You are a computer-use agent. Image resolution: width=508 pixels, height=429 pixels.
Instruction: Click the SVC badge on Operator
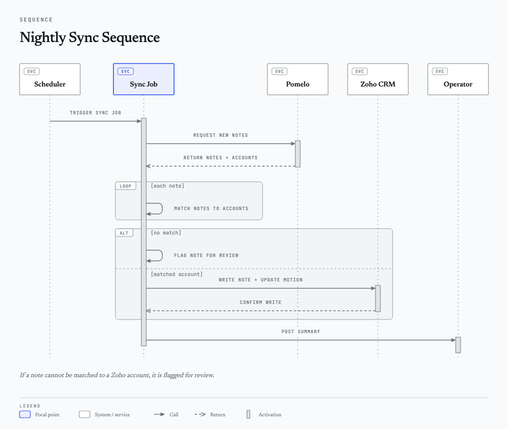pyautogui.click(x=440, y=71)
